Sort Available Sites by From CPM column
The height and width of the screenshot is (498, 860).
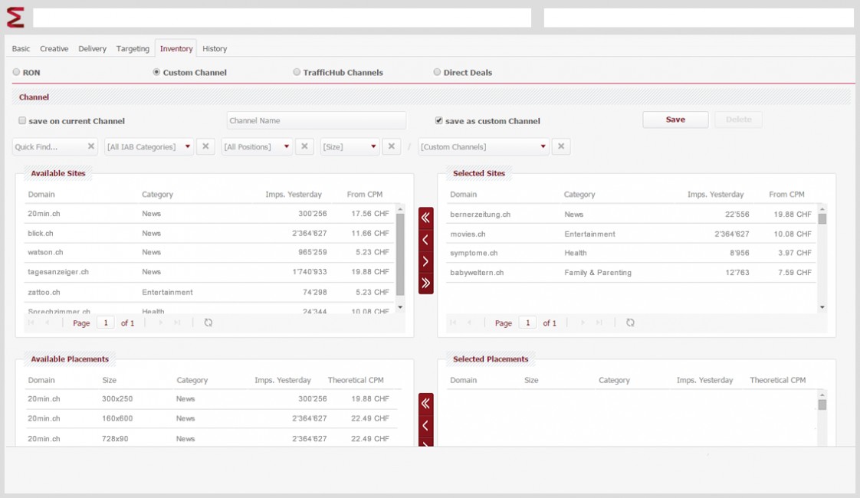click(365, 194)
